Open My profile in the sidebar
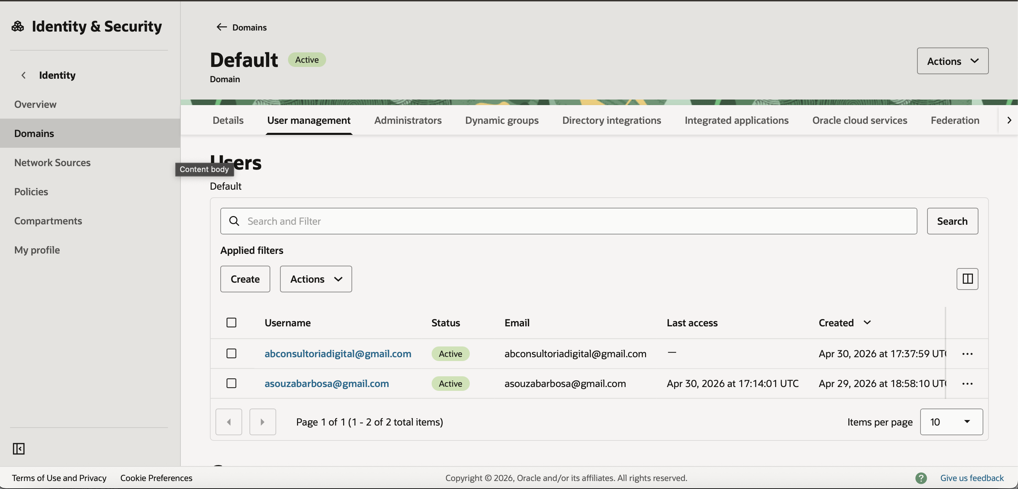Screen dimensions: 1018x489 pyautogui.click(x=90, y=250)
